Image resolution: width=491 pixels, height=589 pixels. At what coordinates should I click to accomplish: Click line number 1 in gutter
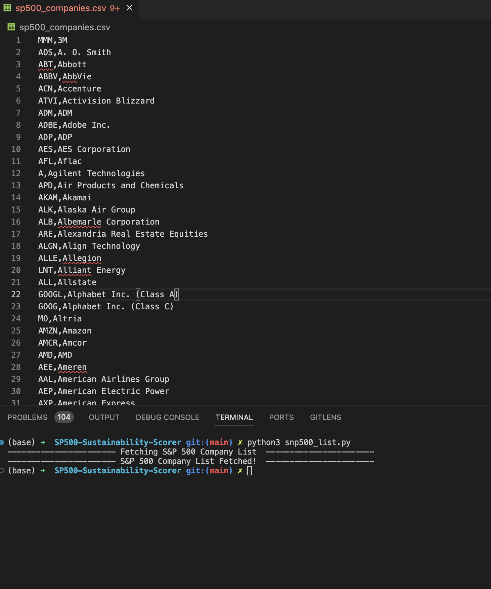[18, 40]
